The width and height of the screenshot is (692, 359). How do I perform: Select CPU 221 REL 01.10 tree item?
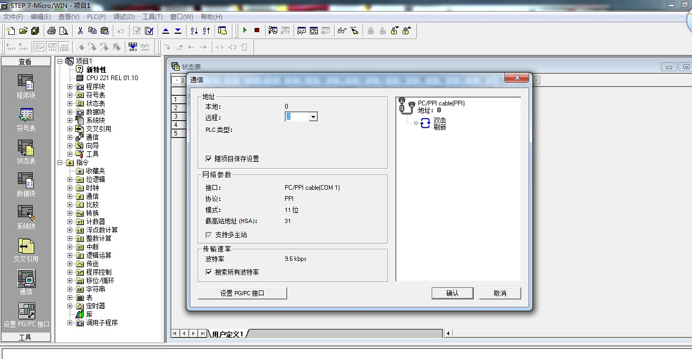pos(112,78)
